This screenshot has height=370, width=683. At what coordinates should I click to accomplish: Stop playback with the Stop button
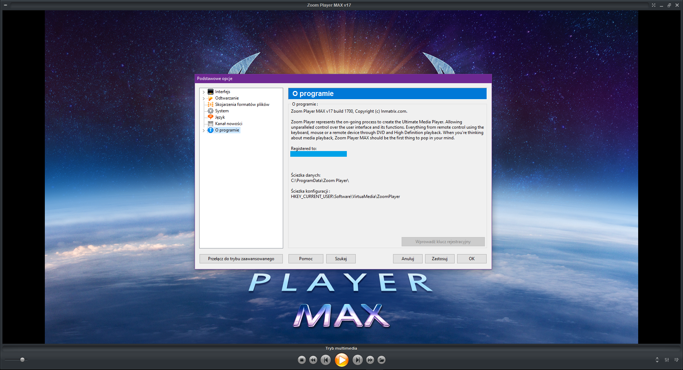302,360
